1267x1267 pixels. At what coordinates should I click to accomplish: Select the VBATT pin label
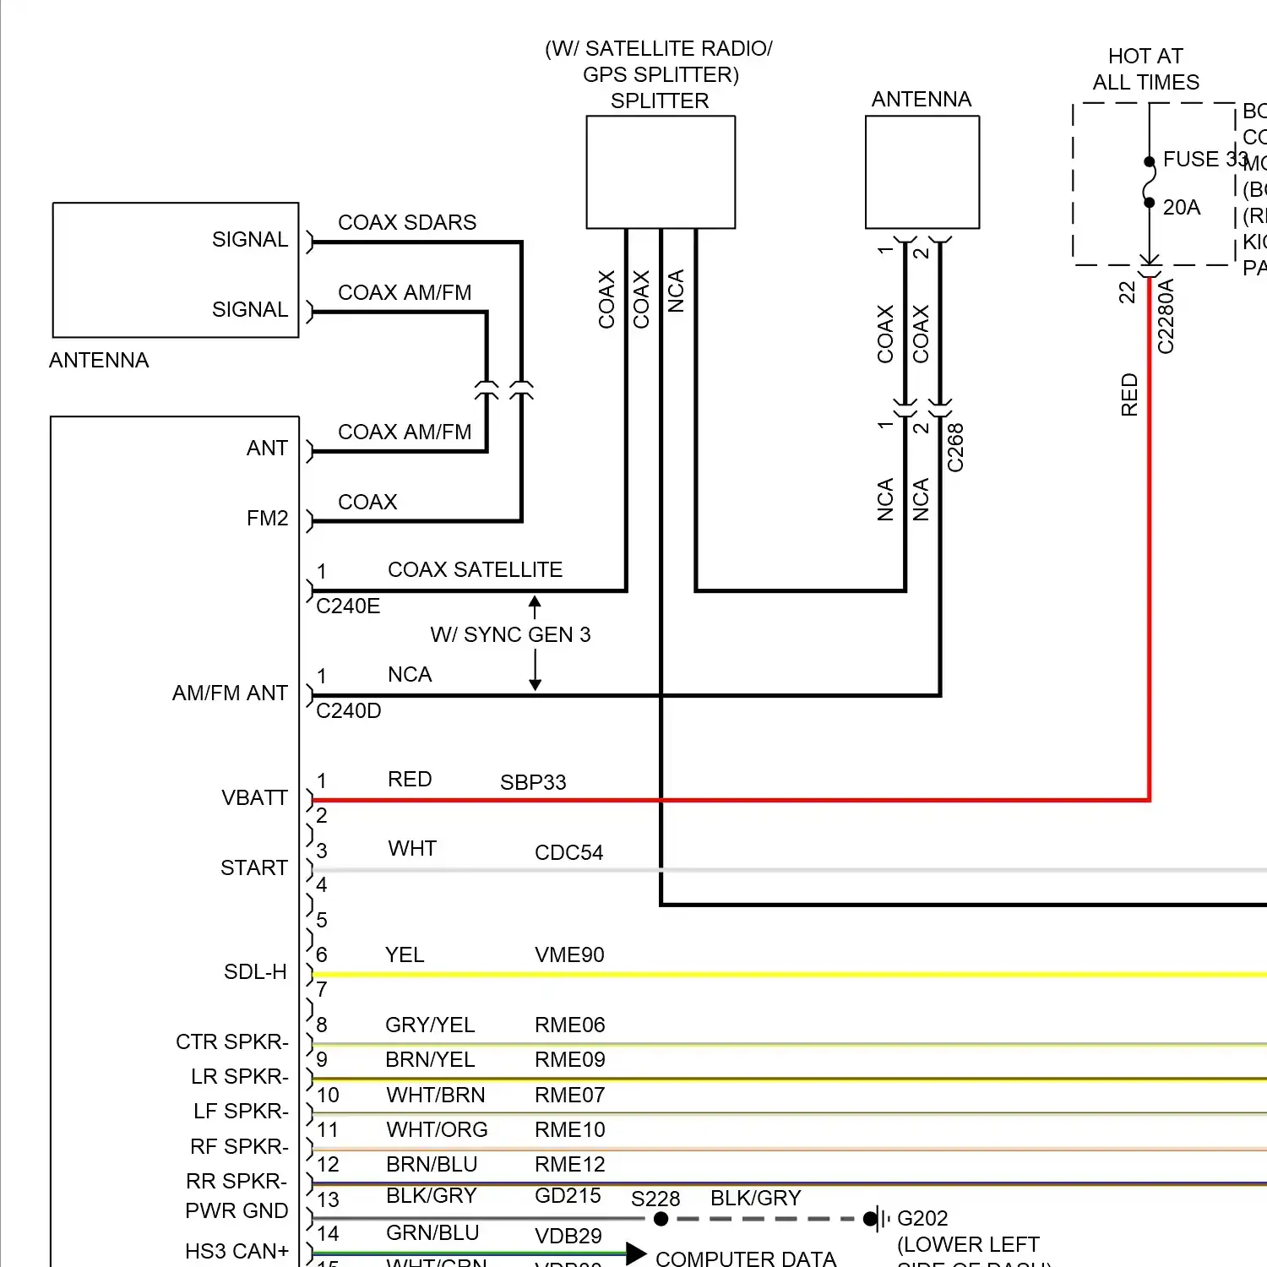coord(254,797)
